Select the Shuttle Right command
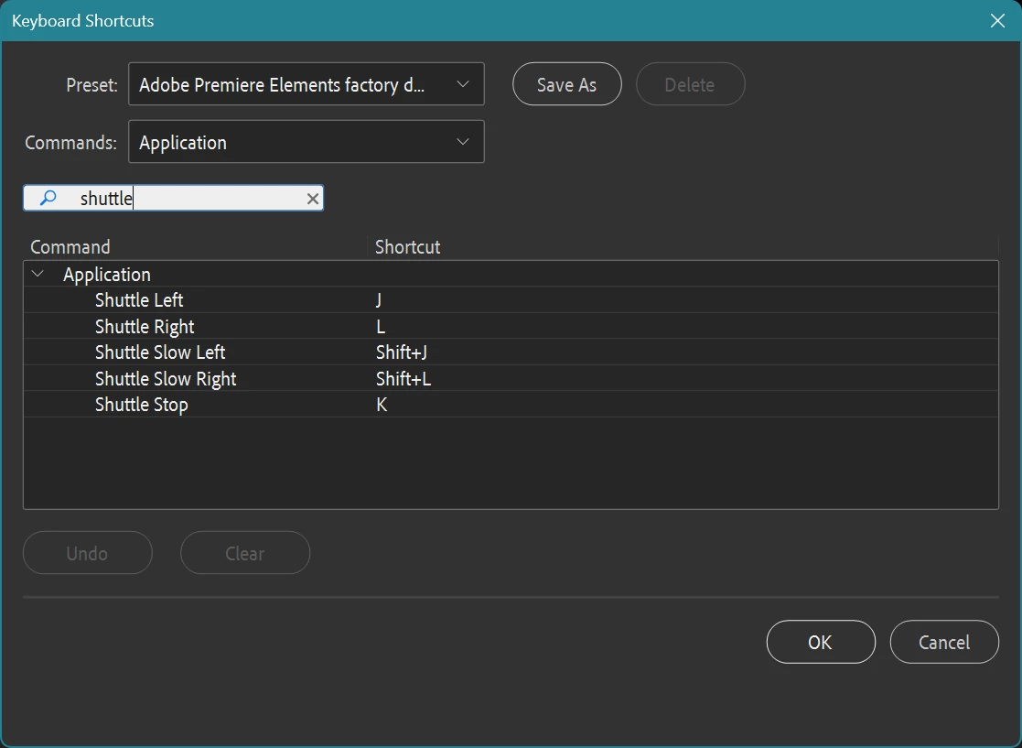Viewport: 1022px width, 748px height. (145, 326)
